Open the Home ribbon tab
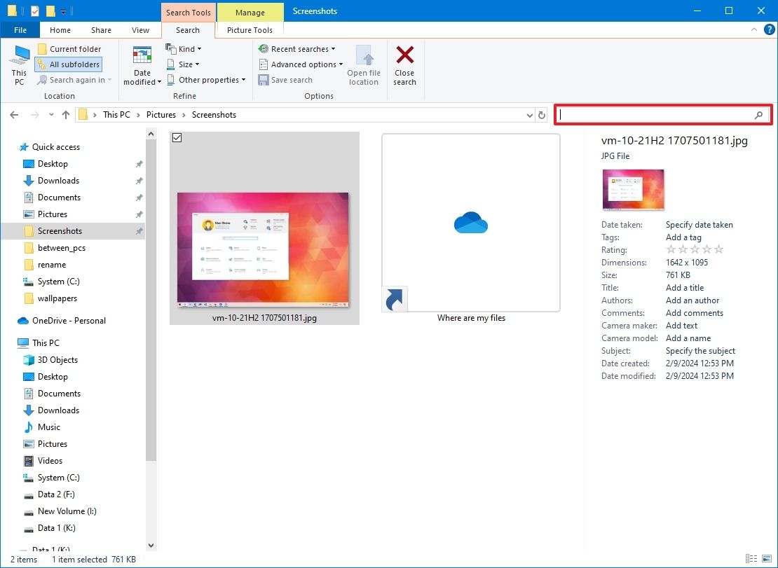 60,30
